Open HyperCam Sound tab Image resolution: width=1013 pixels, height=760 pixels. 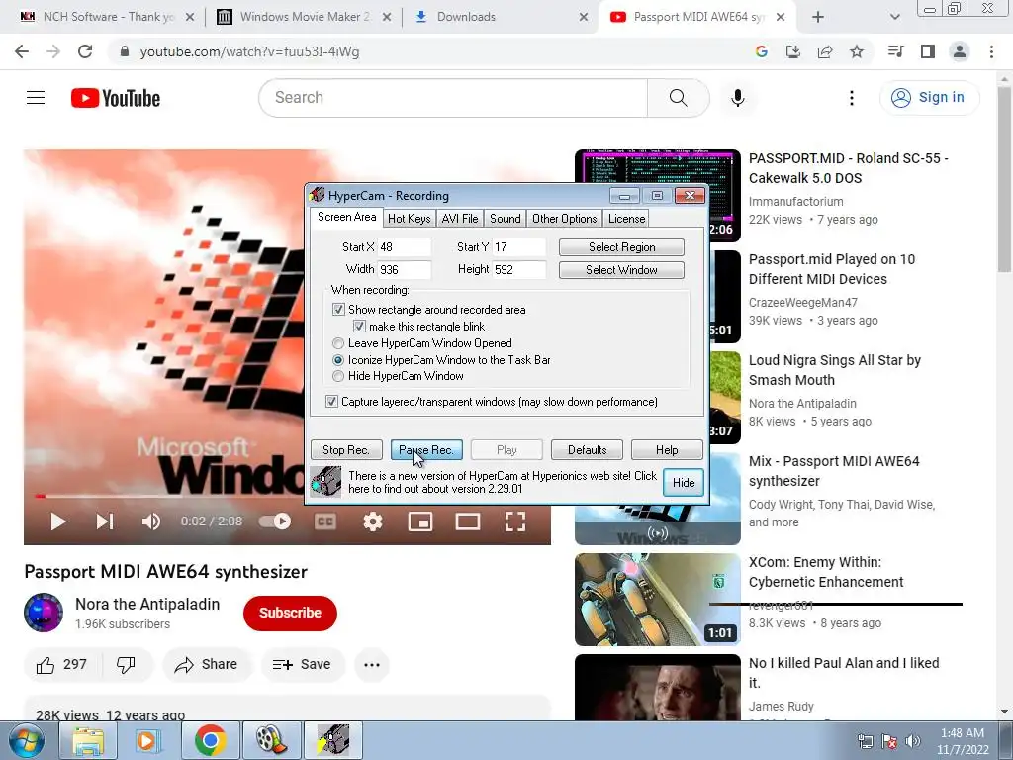click(506, 219)
